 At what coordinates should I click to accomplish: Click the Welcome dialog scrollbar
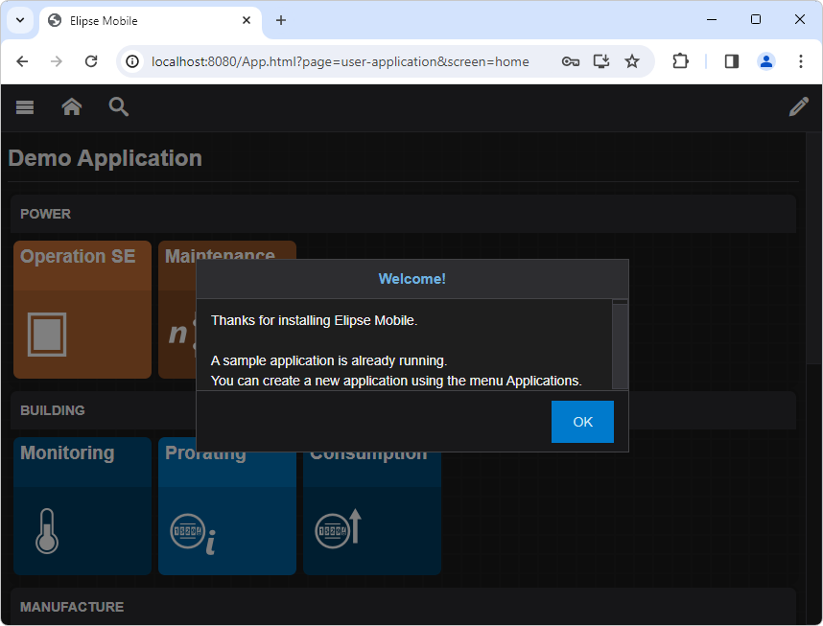tap(620, 345)
